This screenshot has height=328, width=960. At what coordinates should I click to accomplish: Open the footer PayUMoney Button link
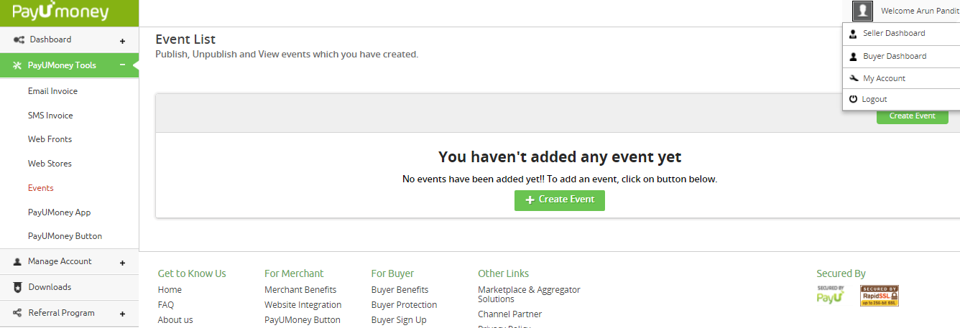pos(303,320)
